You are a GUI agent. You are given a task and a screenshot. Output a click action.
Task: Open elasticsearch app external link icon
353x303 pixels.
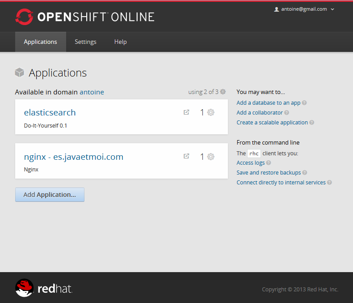(x=186, y=112)
